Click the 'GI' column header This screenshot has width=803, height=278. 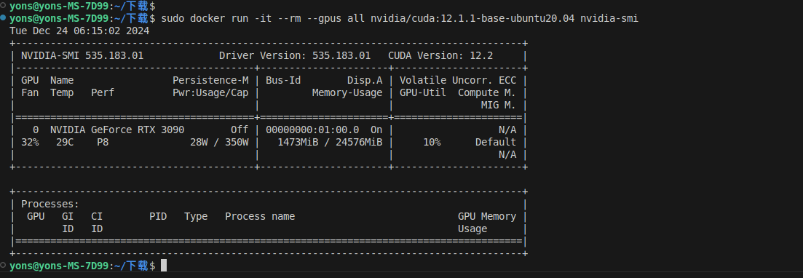pyautogui.click(x=68, y=216)
